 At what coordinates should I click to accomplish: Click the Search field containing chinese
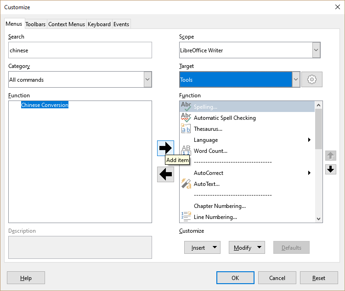tap(80, 50)
